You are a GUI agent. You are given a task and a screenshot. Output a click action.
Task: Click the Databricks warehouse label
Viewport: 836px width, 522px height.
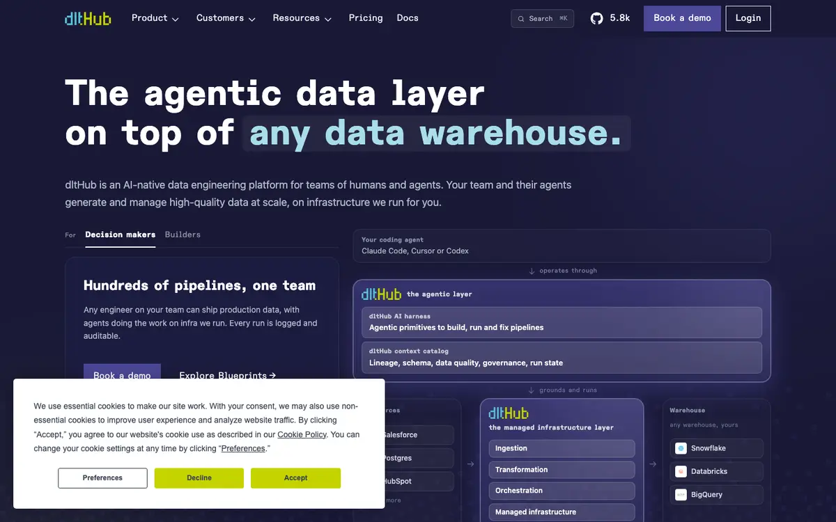[709, 471]
